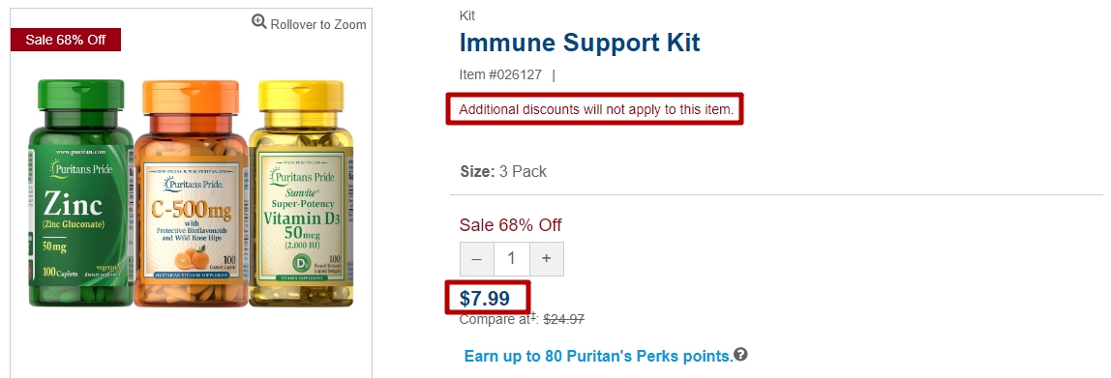Click the Rollover to Zoom magnifier icon

(259, 22)
